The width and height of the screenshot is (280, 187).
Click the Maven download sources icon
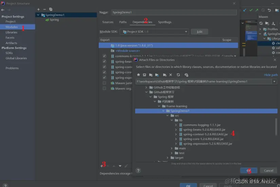click(274, 23)
